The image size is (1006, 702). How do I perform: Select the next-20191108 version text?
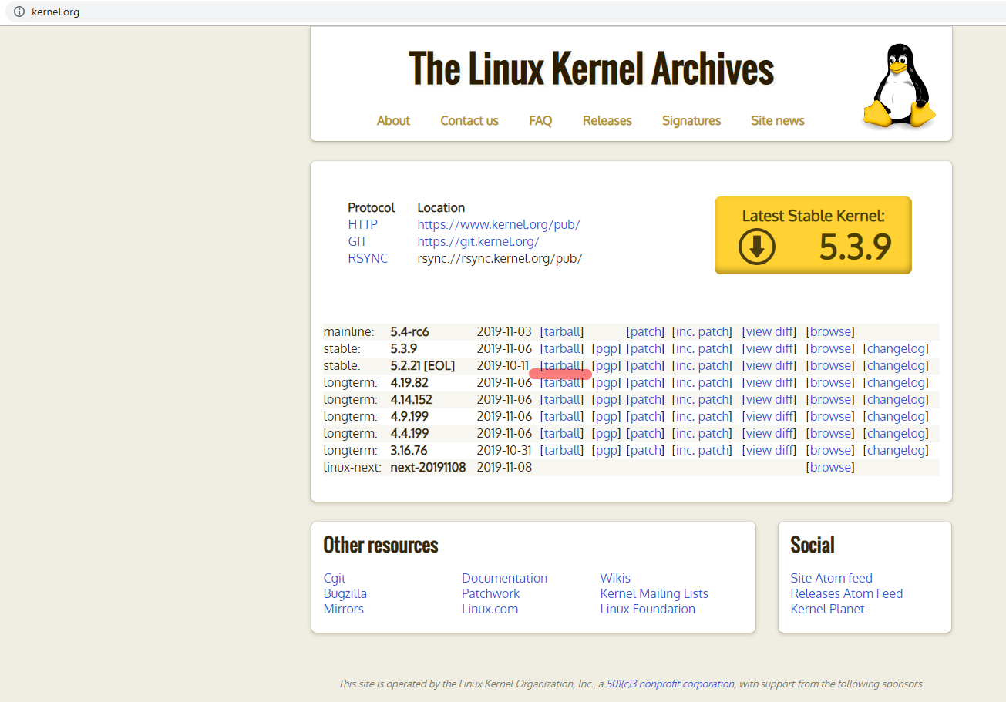point(429,467)
